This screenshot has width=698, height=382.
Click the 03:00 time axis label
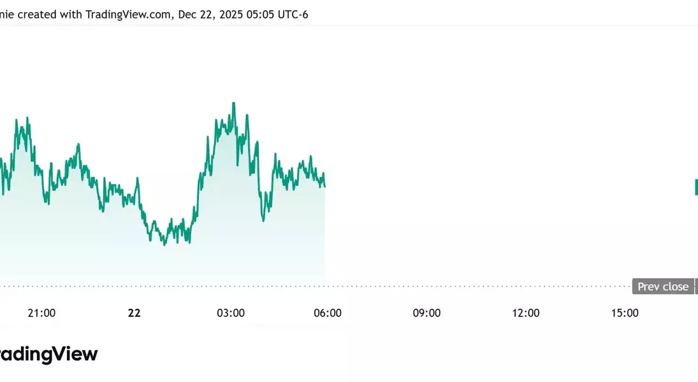[x=231, y=313]
